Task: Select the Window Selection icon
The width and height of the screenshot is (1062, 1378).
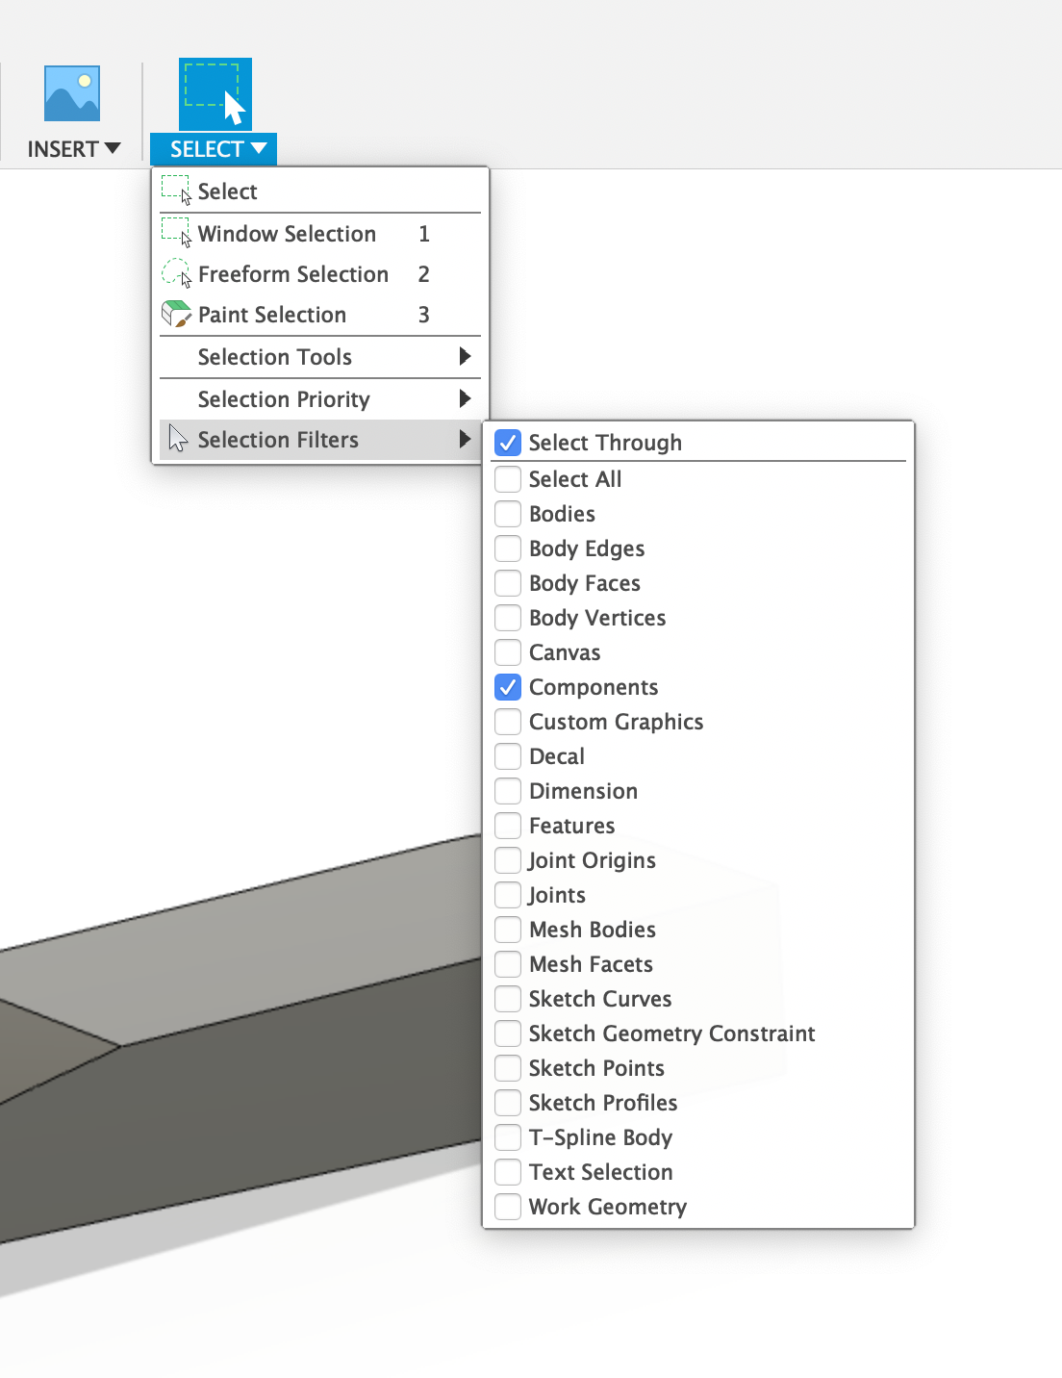Action: [x=174, y=233]
